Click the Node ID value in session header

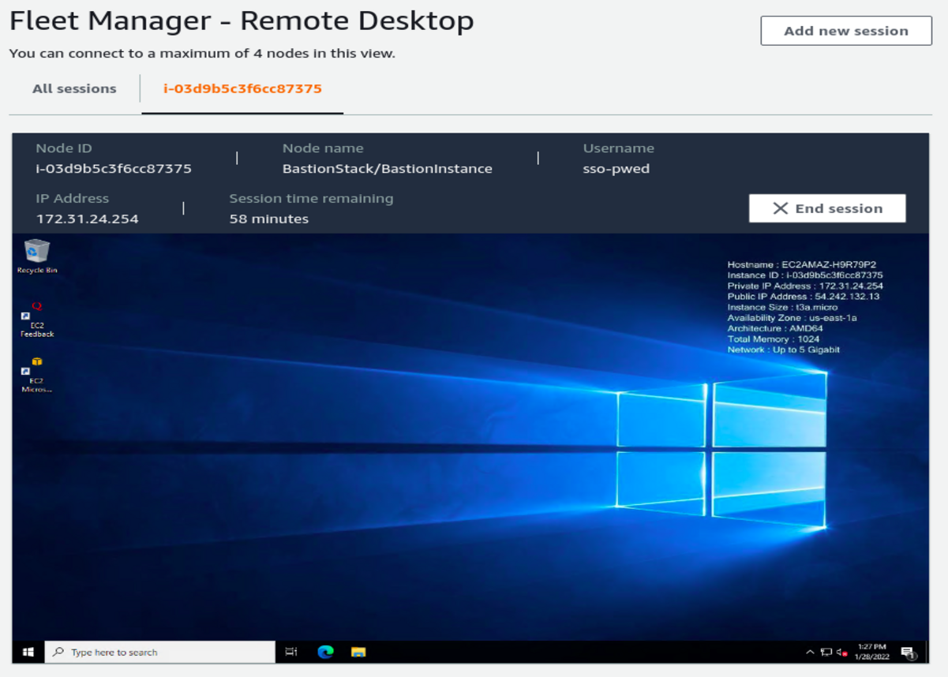coord(114,169)
